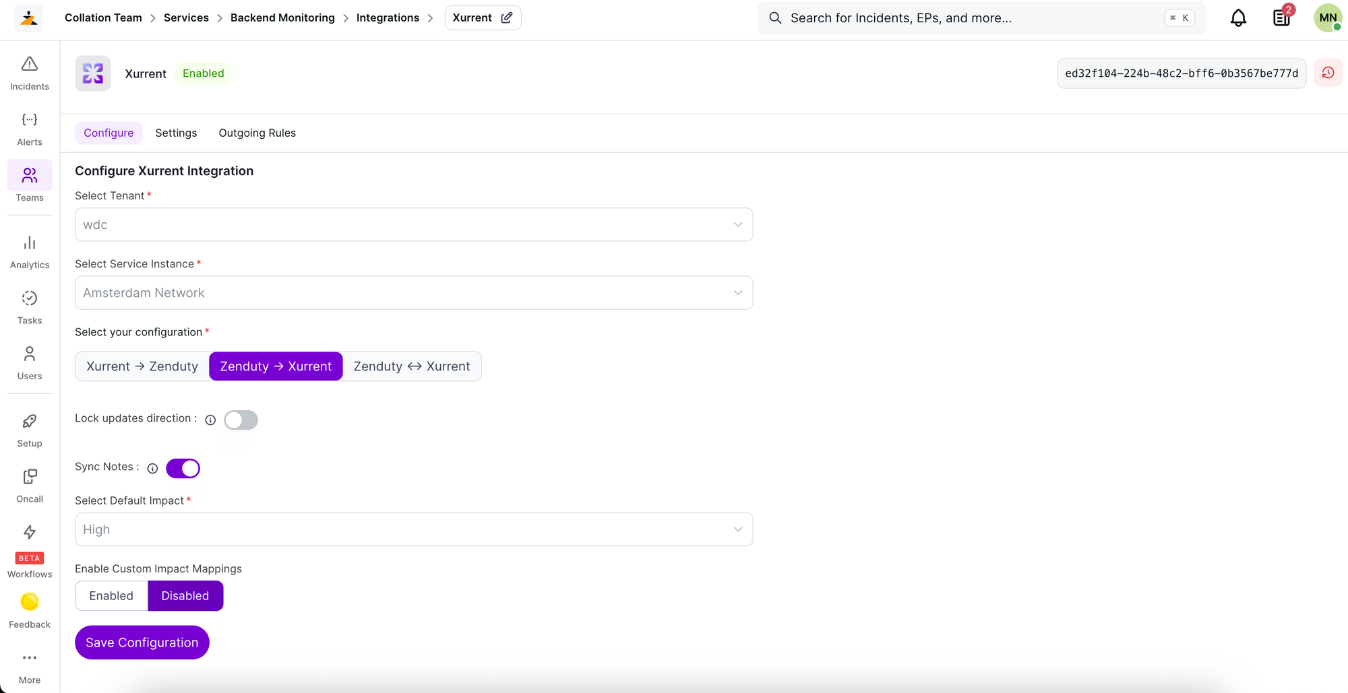Open the Workflows lightning icon

click(30, 532)
